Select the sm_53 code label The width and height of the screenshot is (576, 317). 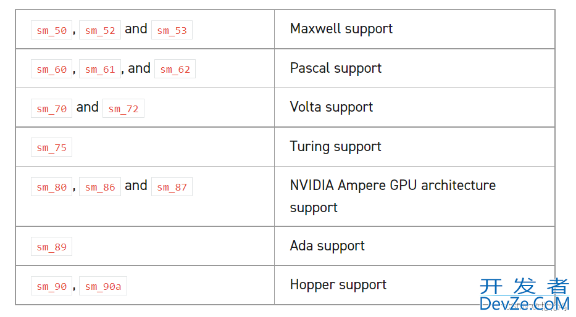[x=172, y=30]
